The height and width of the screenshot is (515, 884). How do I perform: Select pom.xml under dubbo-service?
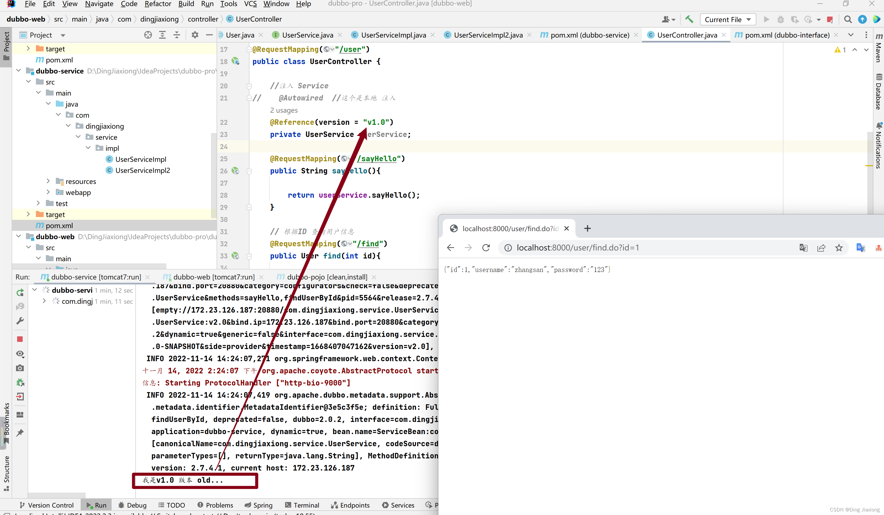tap(59, 225)
